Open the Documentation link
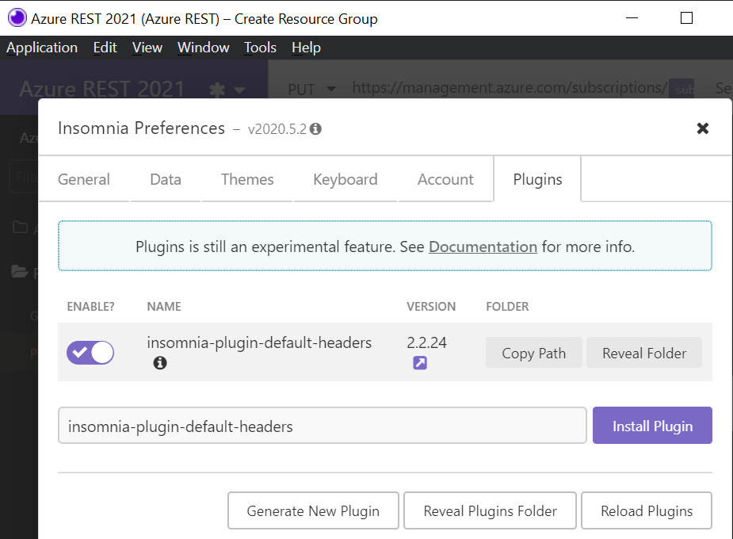 click(x=483, y=247)
